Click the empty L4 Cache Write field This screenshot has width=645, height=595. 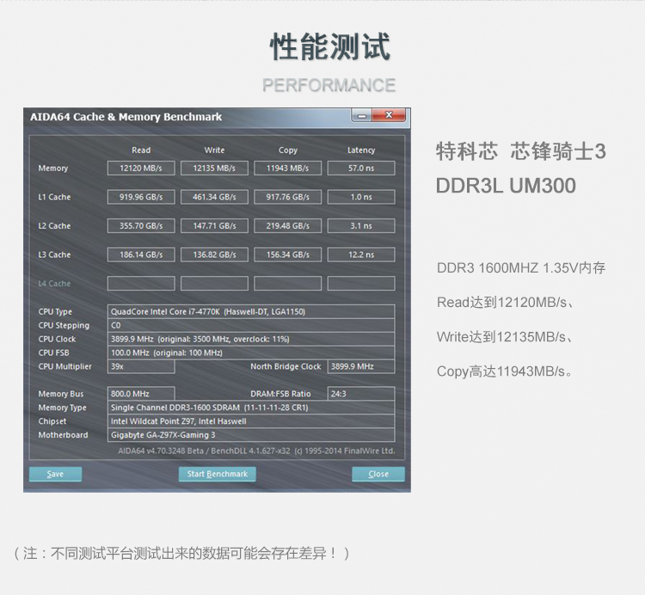(214, 284)
